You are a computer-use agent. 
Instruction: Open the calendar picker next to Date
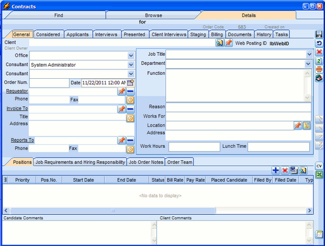[130, 83]
